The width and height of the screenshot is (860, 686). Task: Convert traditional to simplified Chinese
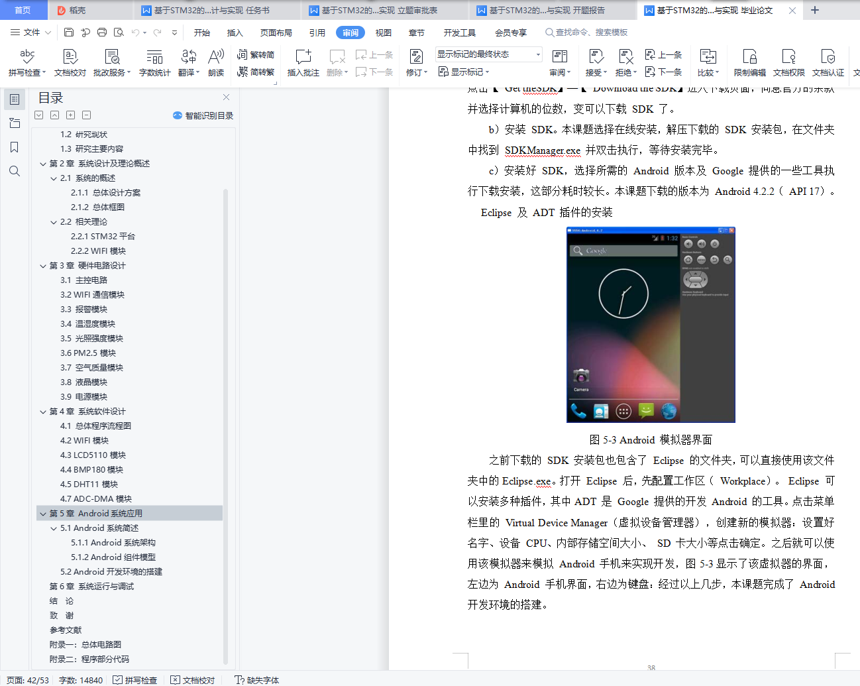(256, 55)
